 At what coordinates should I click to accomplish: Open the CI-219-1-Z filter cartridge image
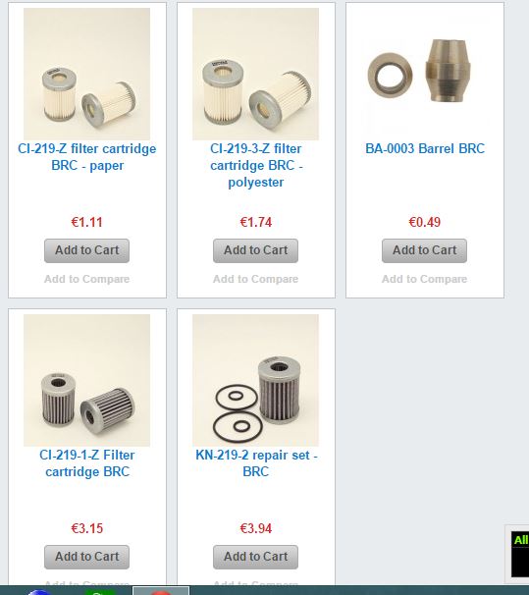click(x=86, y=380)
